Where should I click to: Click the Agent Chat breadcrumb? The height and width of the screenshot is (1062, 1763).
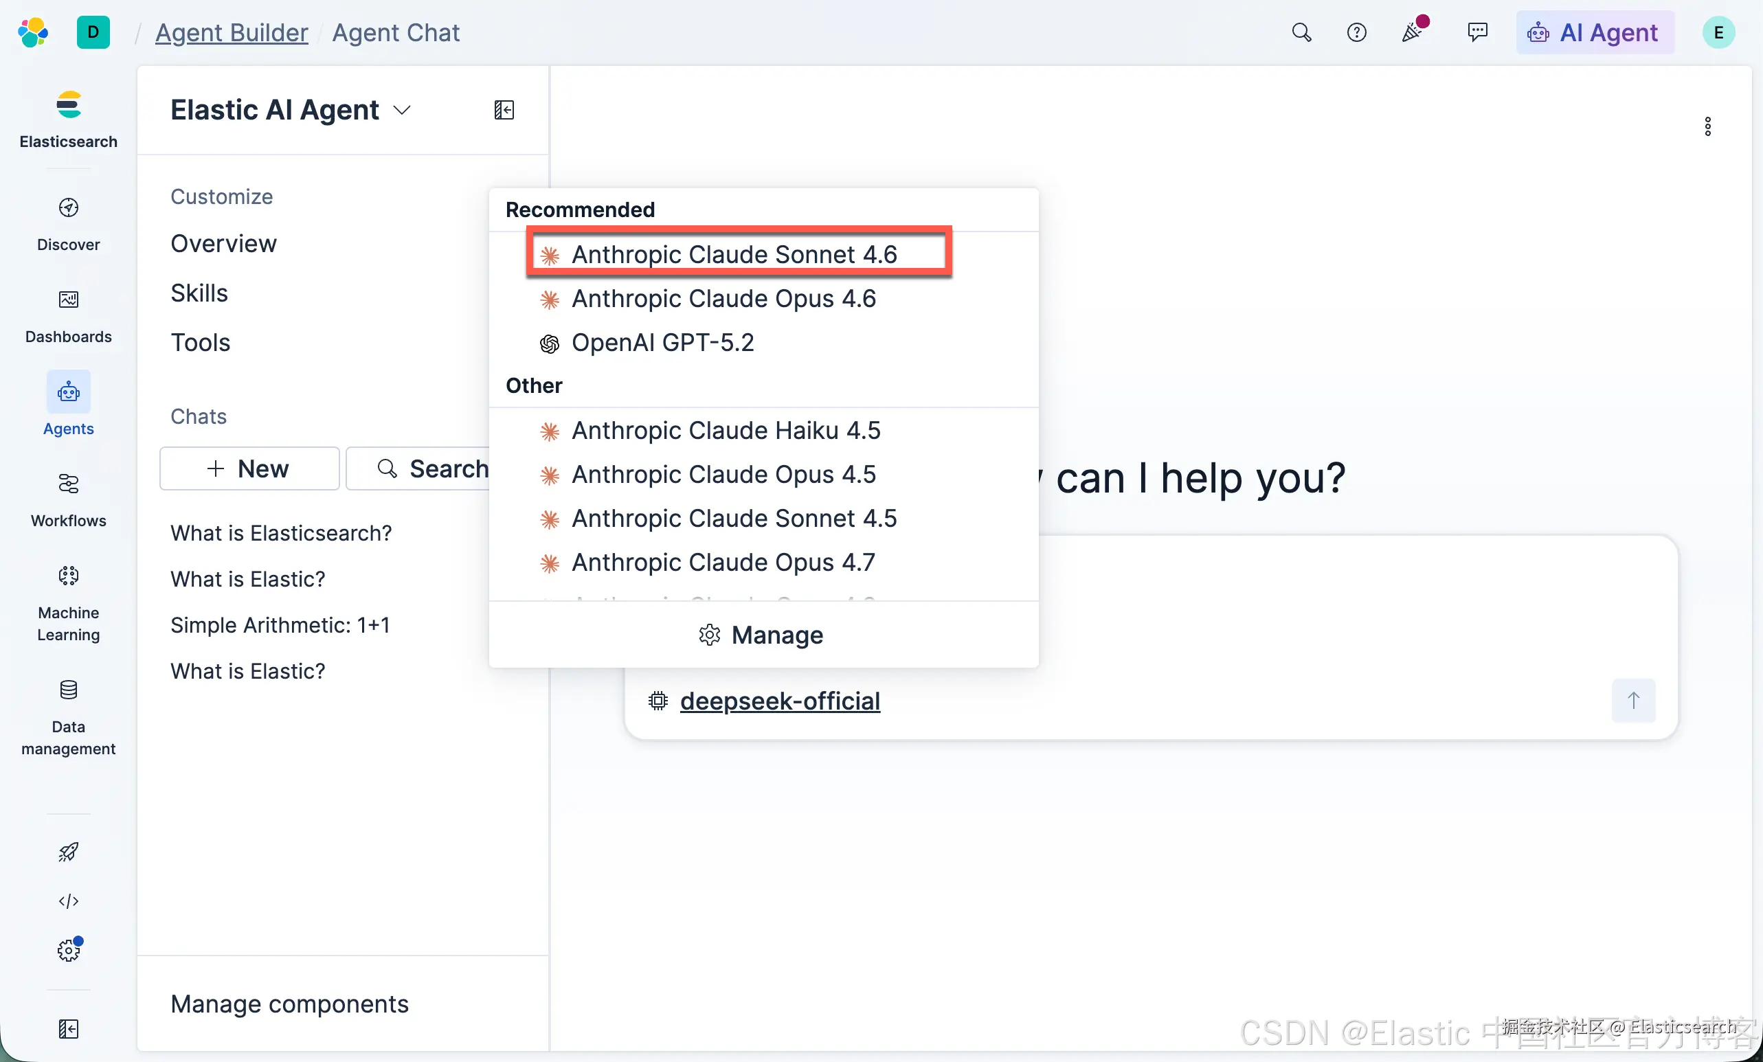(x=396, y=32)
